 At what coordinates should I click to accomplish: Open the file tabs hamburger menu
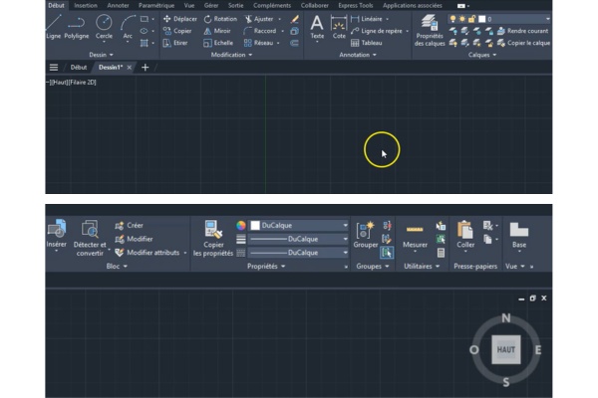(54, 68)
